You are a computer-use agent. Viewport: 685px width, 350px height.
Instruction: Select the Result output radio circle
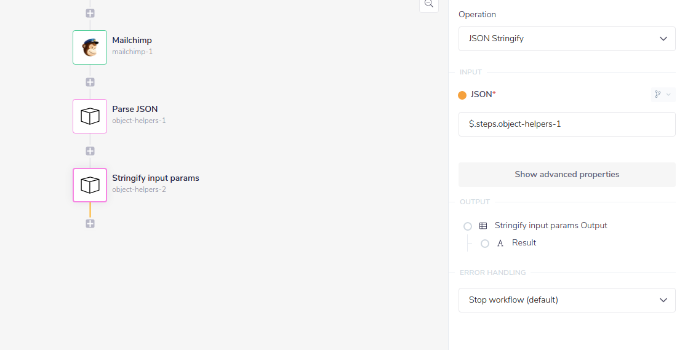point(485,244)
